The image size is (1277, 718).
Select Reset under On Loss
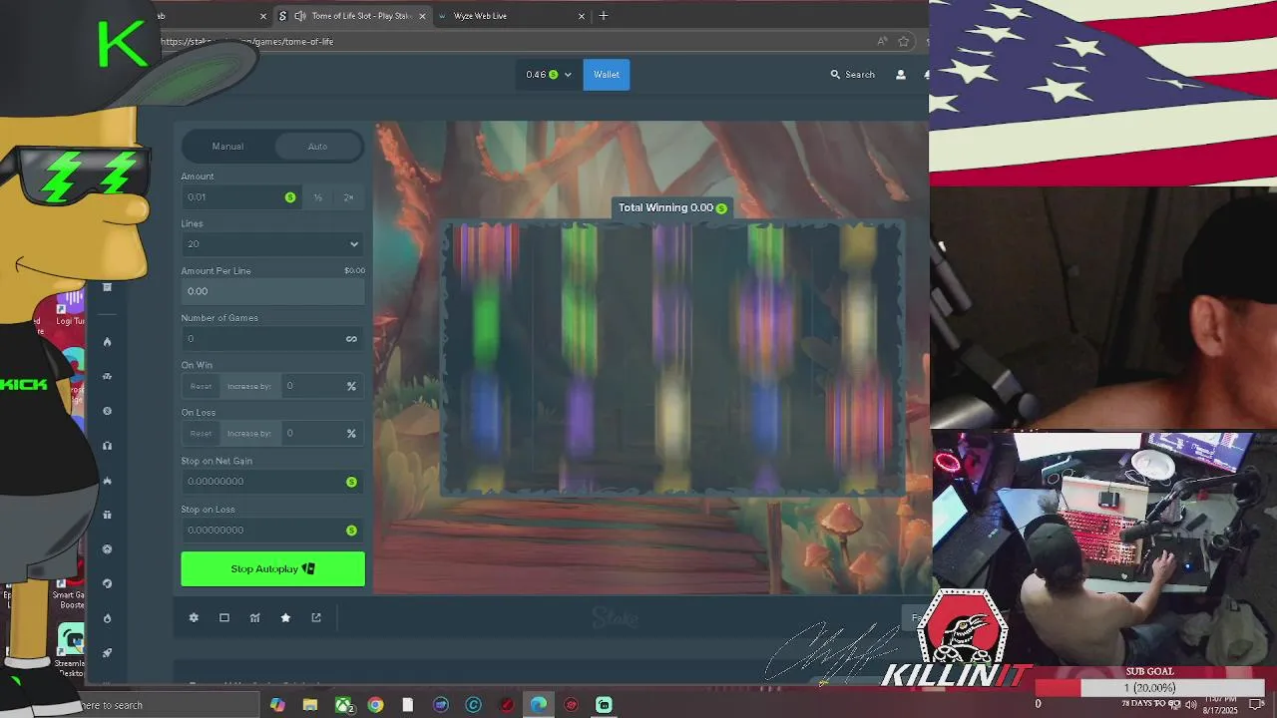pyautogui.click(x=201, y=434)
